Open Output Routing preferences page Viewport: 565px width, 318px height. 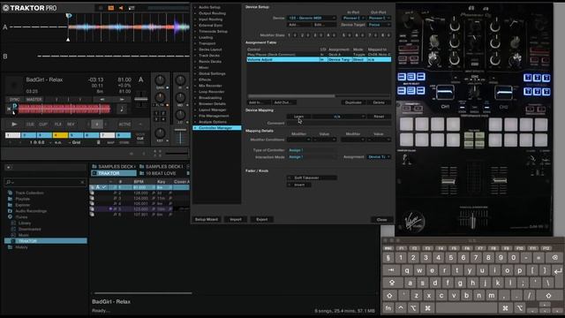pyautogui.click(x=212, y=13)
